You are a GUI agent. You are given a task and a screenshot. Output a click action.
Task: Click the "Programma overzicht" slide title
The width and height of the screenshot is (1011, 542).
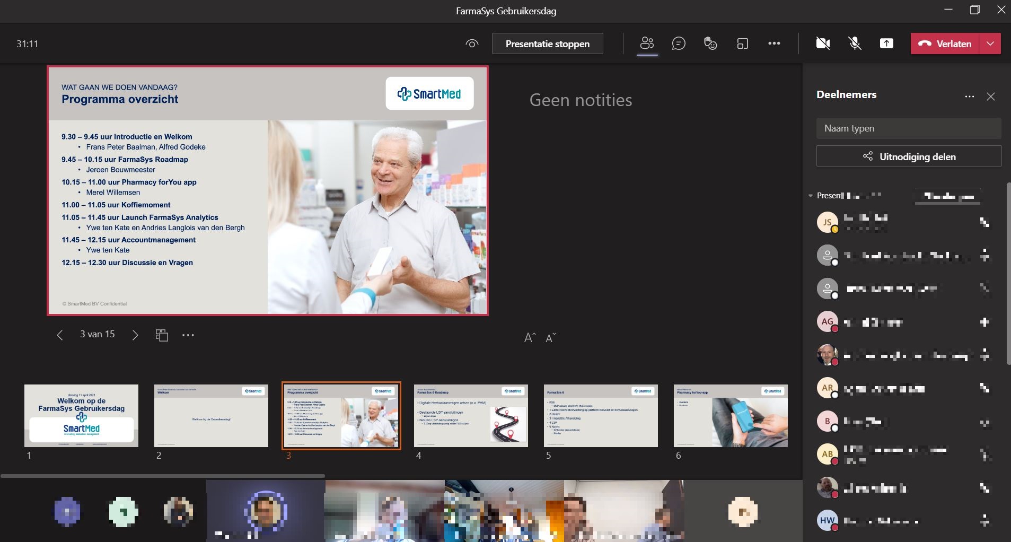[x=120, y=99]
